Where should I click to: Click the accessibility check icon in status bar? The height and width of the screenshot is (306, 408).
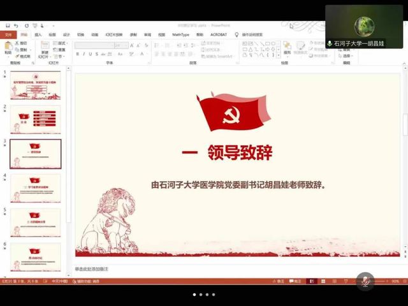[75, 281]
